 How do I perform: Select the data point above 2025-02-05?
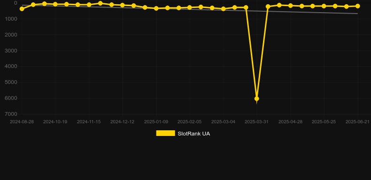[190, 7]
